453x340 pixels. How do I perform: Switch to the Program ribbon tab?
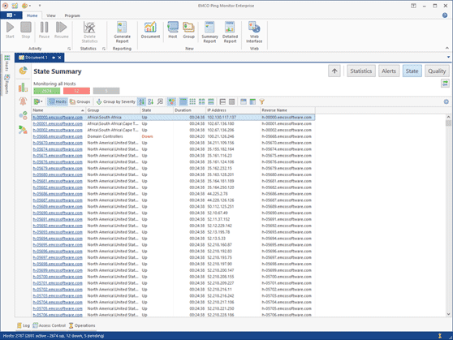click(72, 15)
